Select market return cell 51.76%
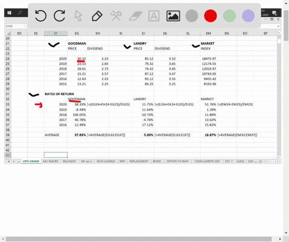Viewport: 289px width, 242px height. point(208,105)
